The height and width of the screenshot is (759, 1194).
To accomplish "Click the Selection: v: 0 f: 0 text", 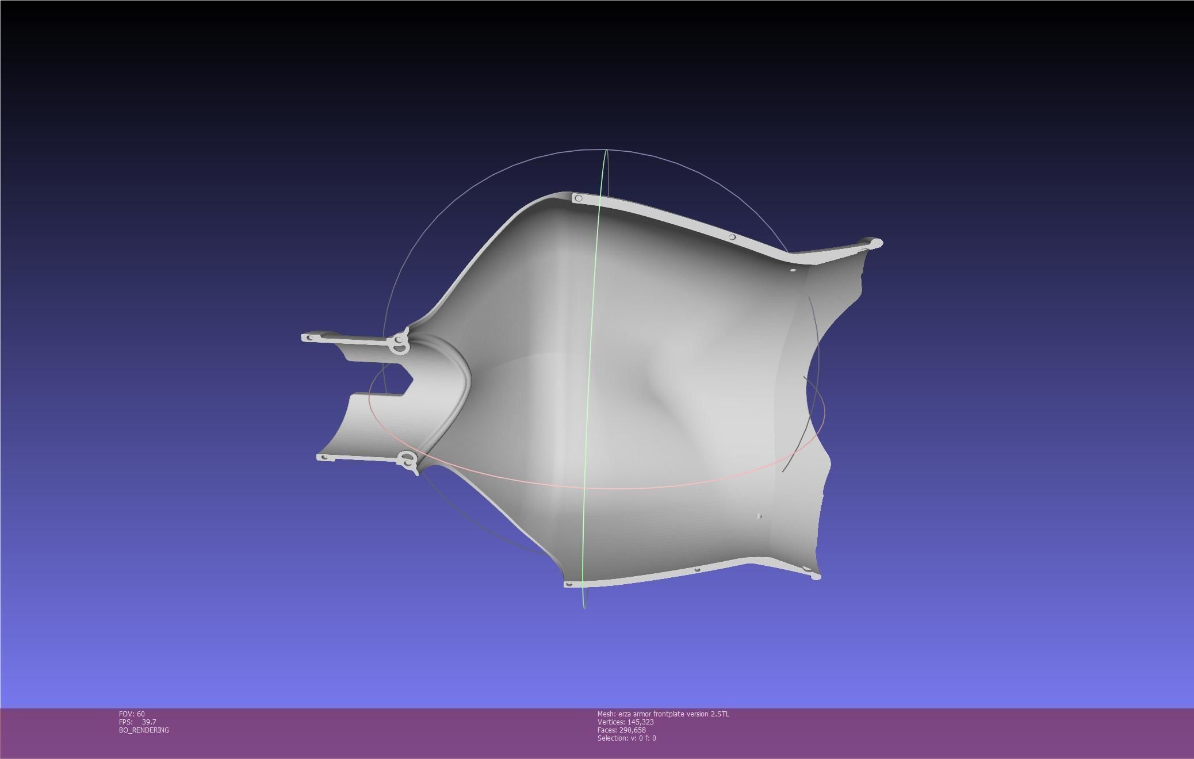I will [626, 738].
